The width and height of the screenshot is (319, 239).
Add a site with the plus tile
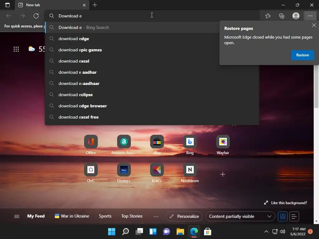tap(223, 174)
